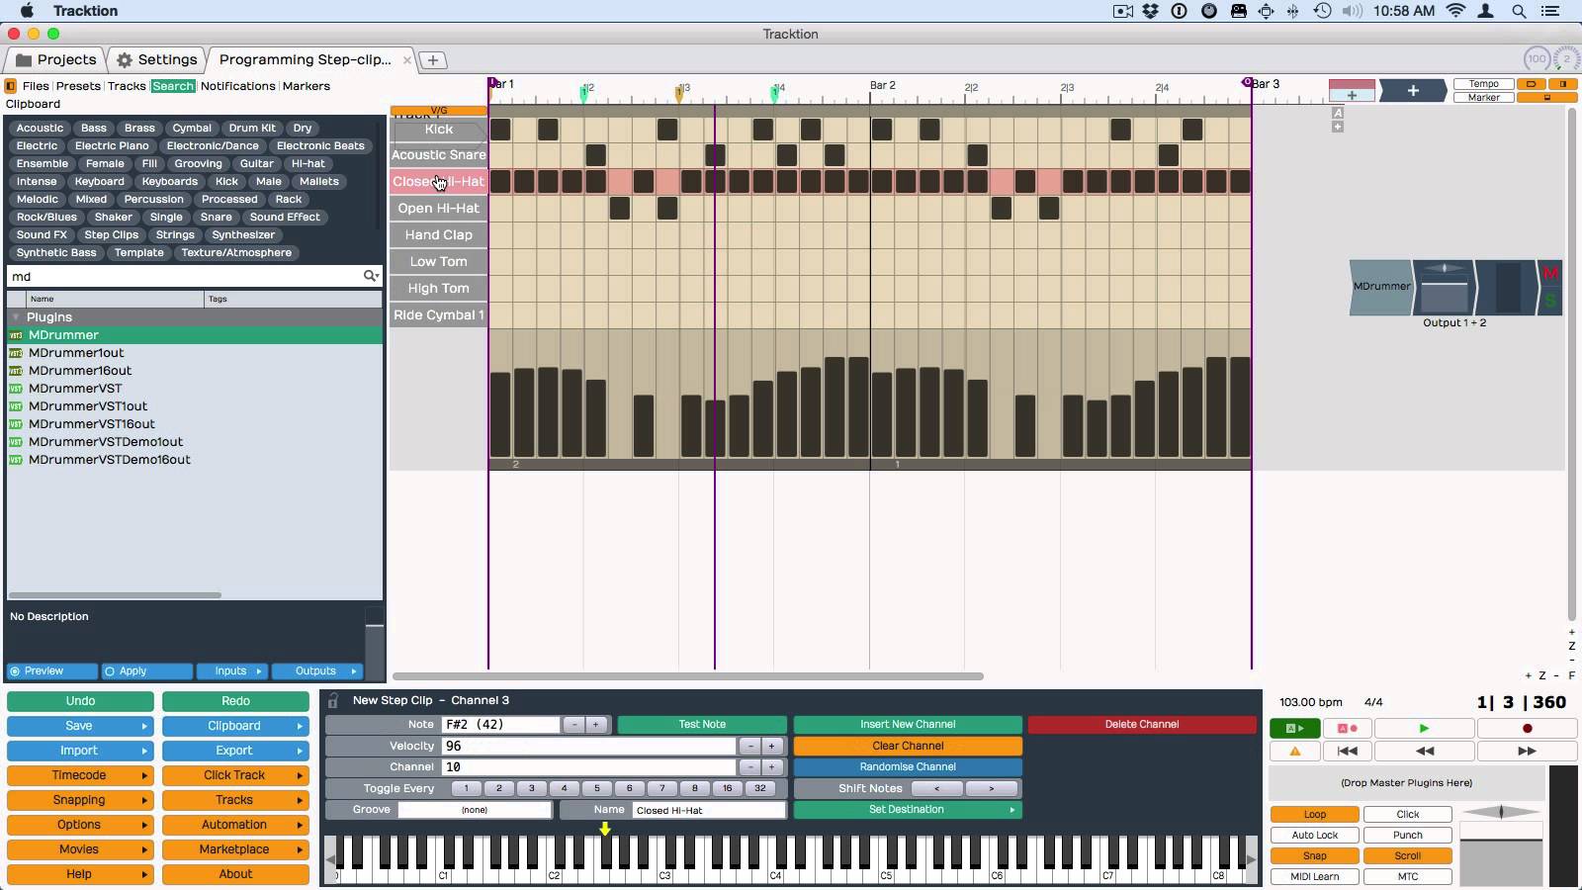Click the lock icon in the step clip panel

click(333, 700)
